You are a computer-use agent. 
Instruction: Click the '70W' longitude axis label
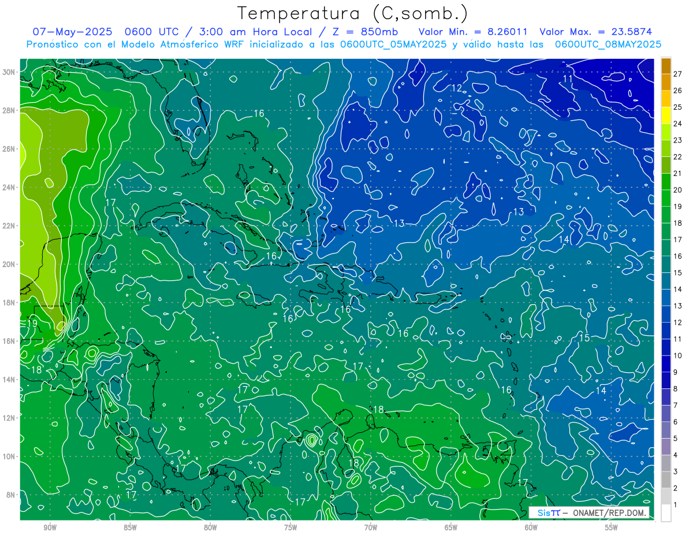tap(371, 527)
